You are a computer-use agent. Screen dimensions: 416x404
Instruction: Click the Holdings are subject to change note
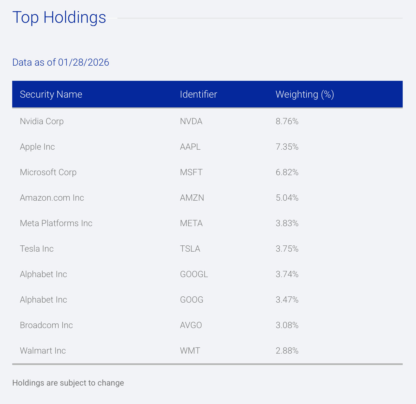point(68,383)
